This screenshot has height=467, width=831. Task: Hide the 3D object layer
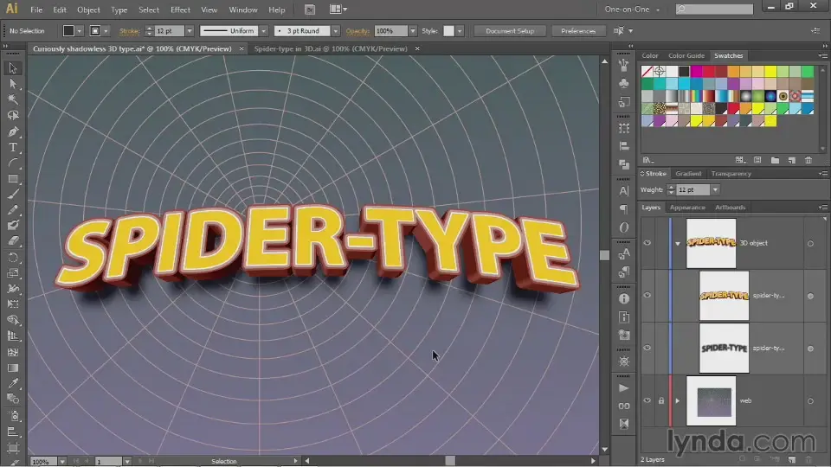647,243
